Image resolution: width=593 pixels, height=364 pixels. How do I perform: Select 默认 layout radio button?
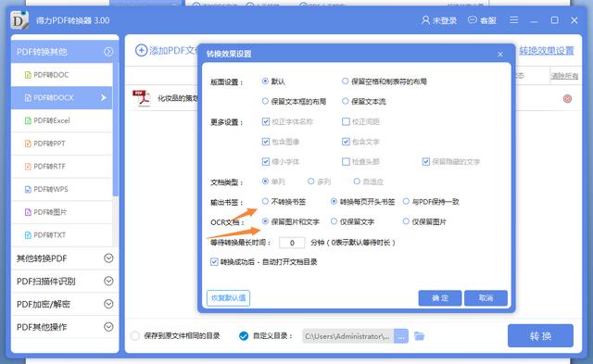(x=265, y=81)
